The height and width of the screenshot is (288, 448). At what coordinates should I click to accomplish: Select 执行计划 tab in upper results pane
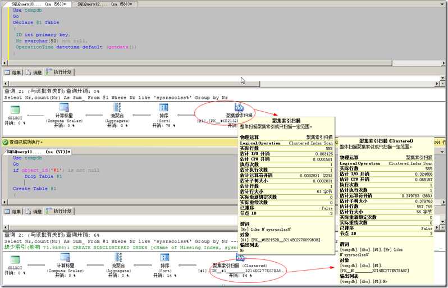[x=60, y=72]
